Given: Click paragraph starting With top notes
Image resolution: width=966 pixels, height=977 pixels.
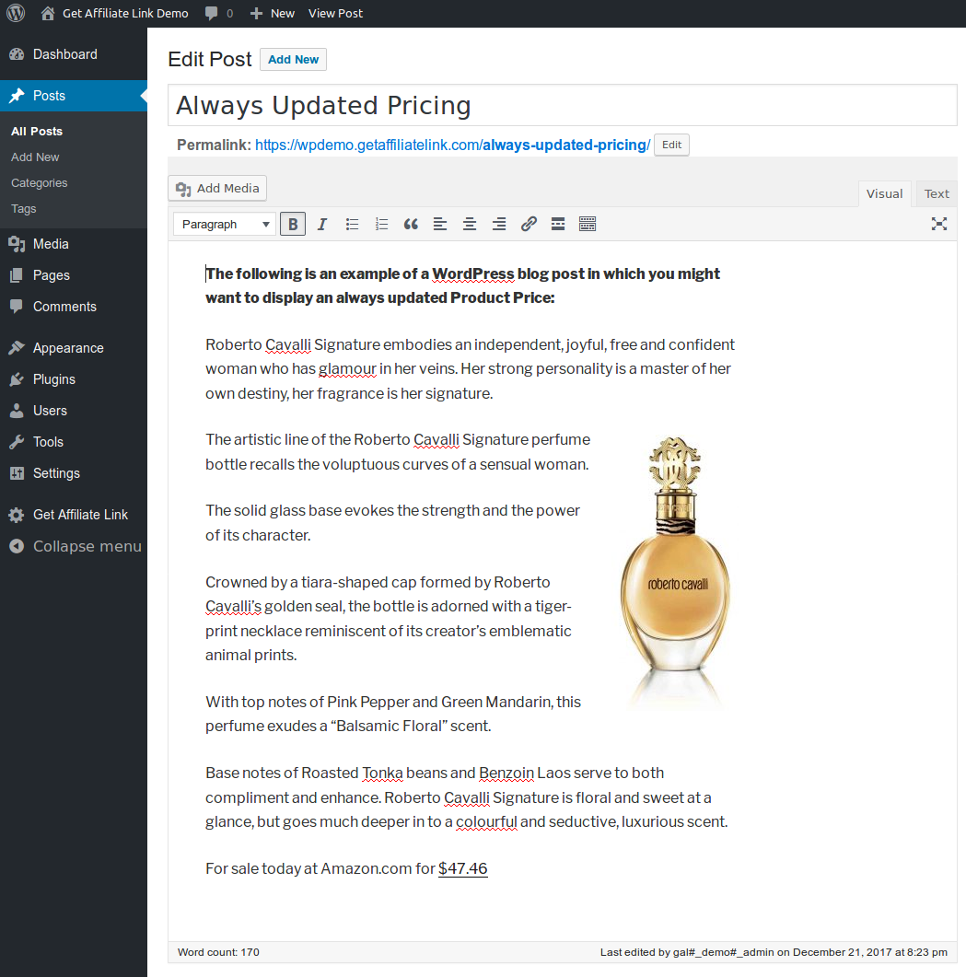Looking at the screenshot, I should [x=393, y=714].
